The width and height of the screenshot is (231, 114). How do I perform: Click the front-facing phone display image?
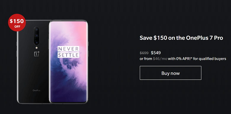pyautogui.click(x=68, y=62)
